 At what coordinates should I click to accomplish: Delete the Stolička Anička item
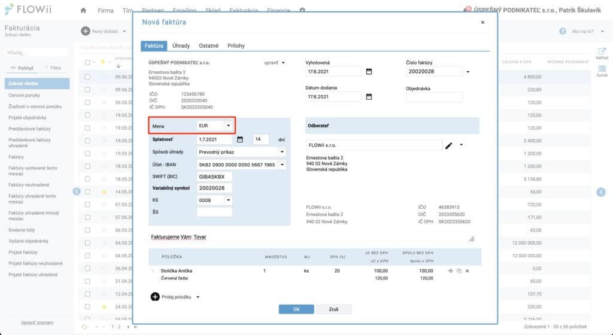click(x=468, y=270)
